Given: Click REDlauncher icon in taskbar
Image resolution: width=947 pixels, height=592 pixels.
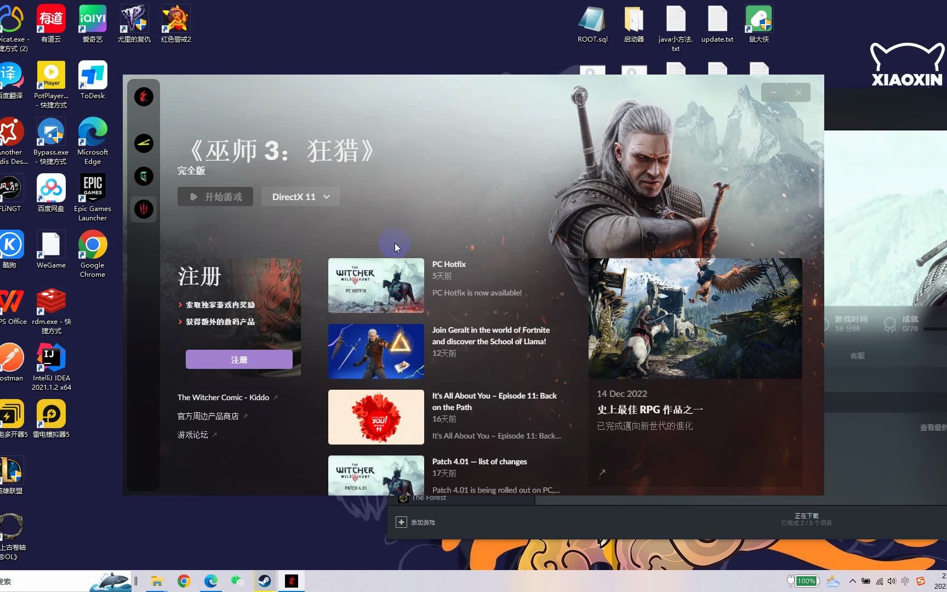Looking at the screenshot, I should click(x=292, y=581).
